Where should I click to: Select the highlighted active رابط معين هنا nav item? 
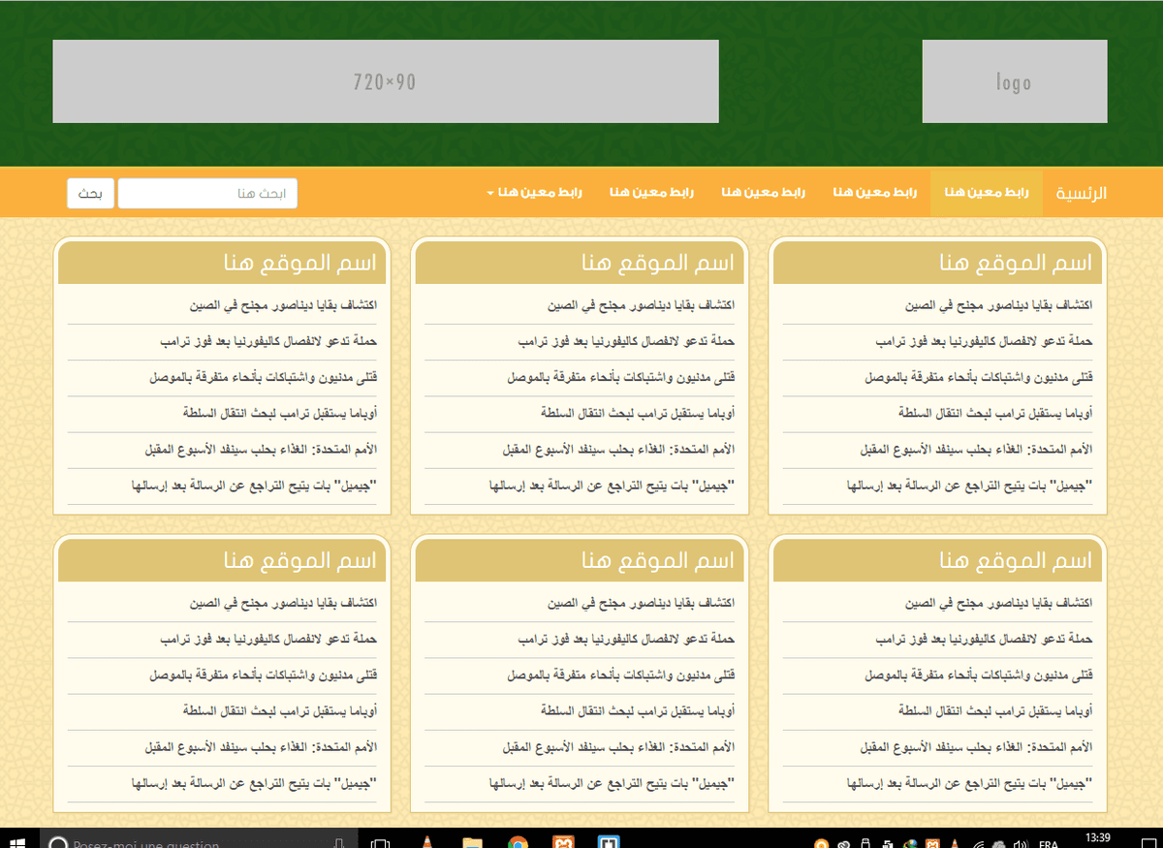[x=986, y=193]
